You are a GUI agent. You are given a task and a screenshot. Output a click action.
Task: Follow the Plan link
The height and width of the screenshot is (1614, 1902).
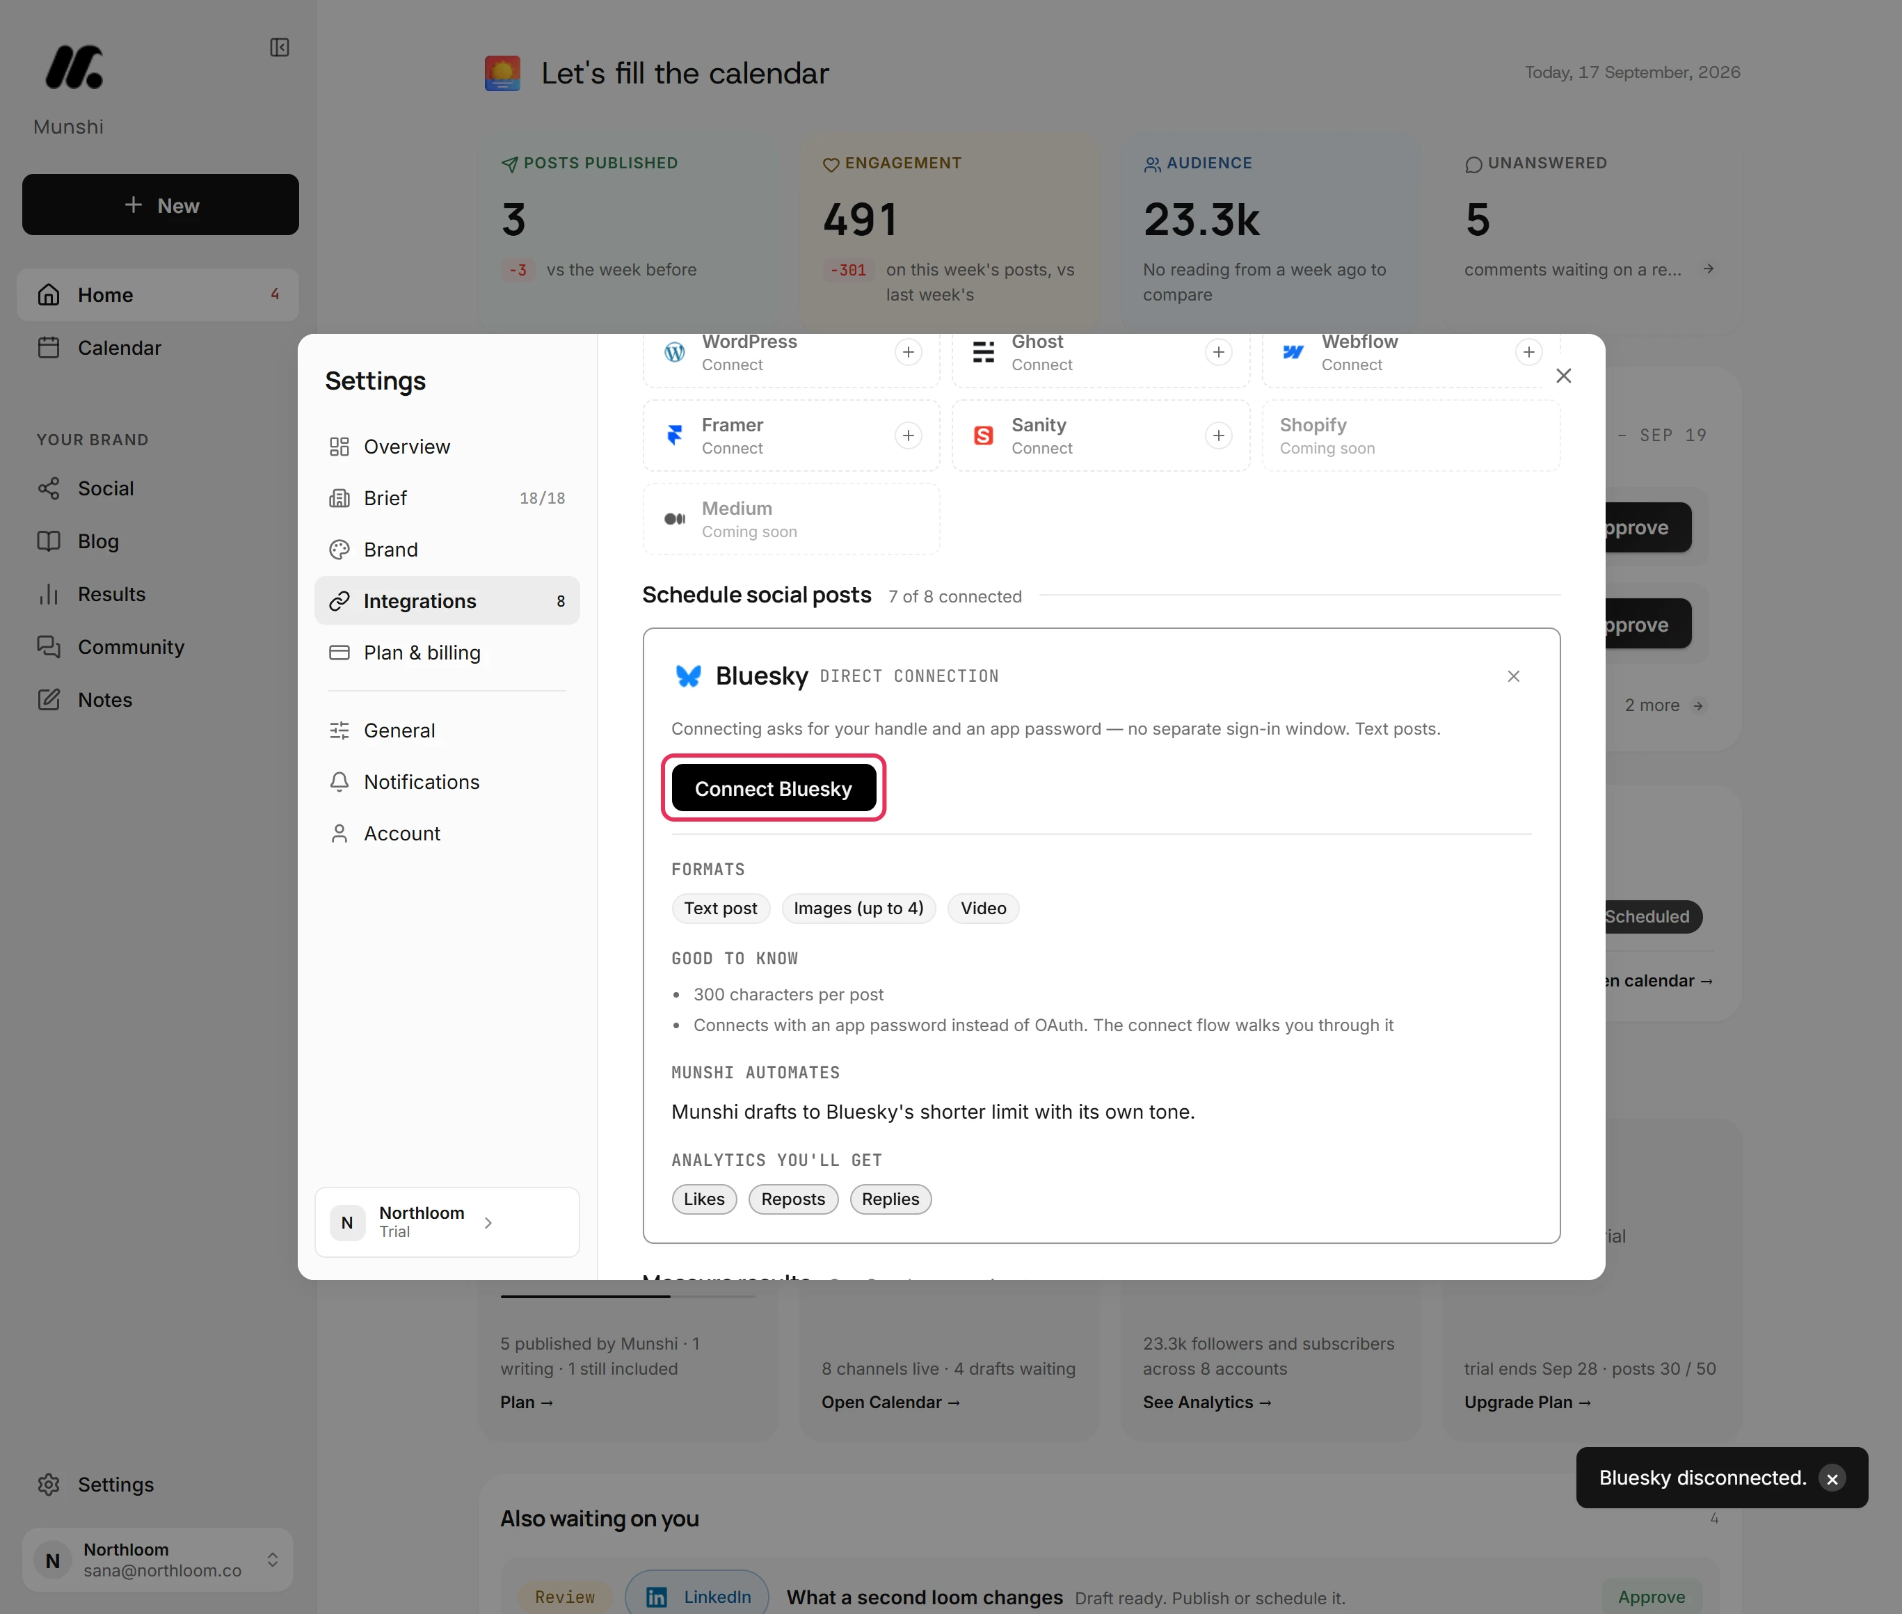point(526,1402)
